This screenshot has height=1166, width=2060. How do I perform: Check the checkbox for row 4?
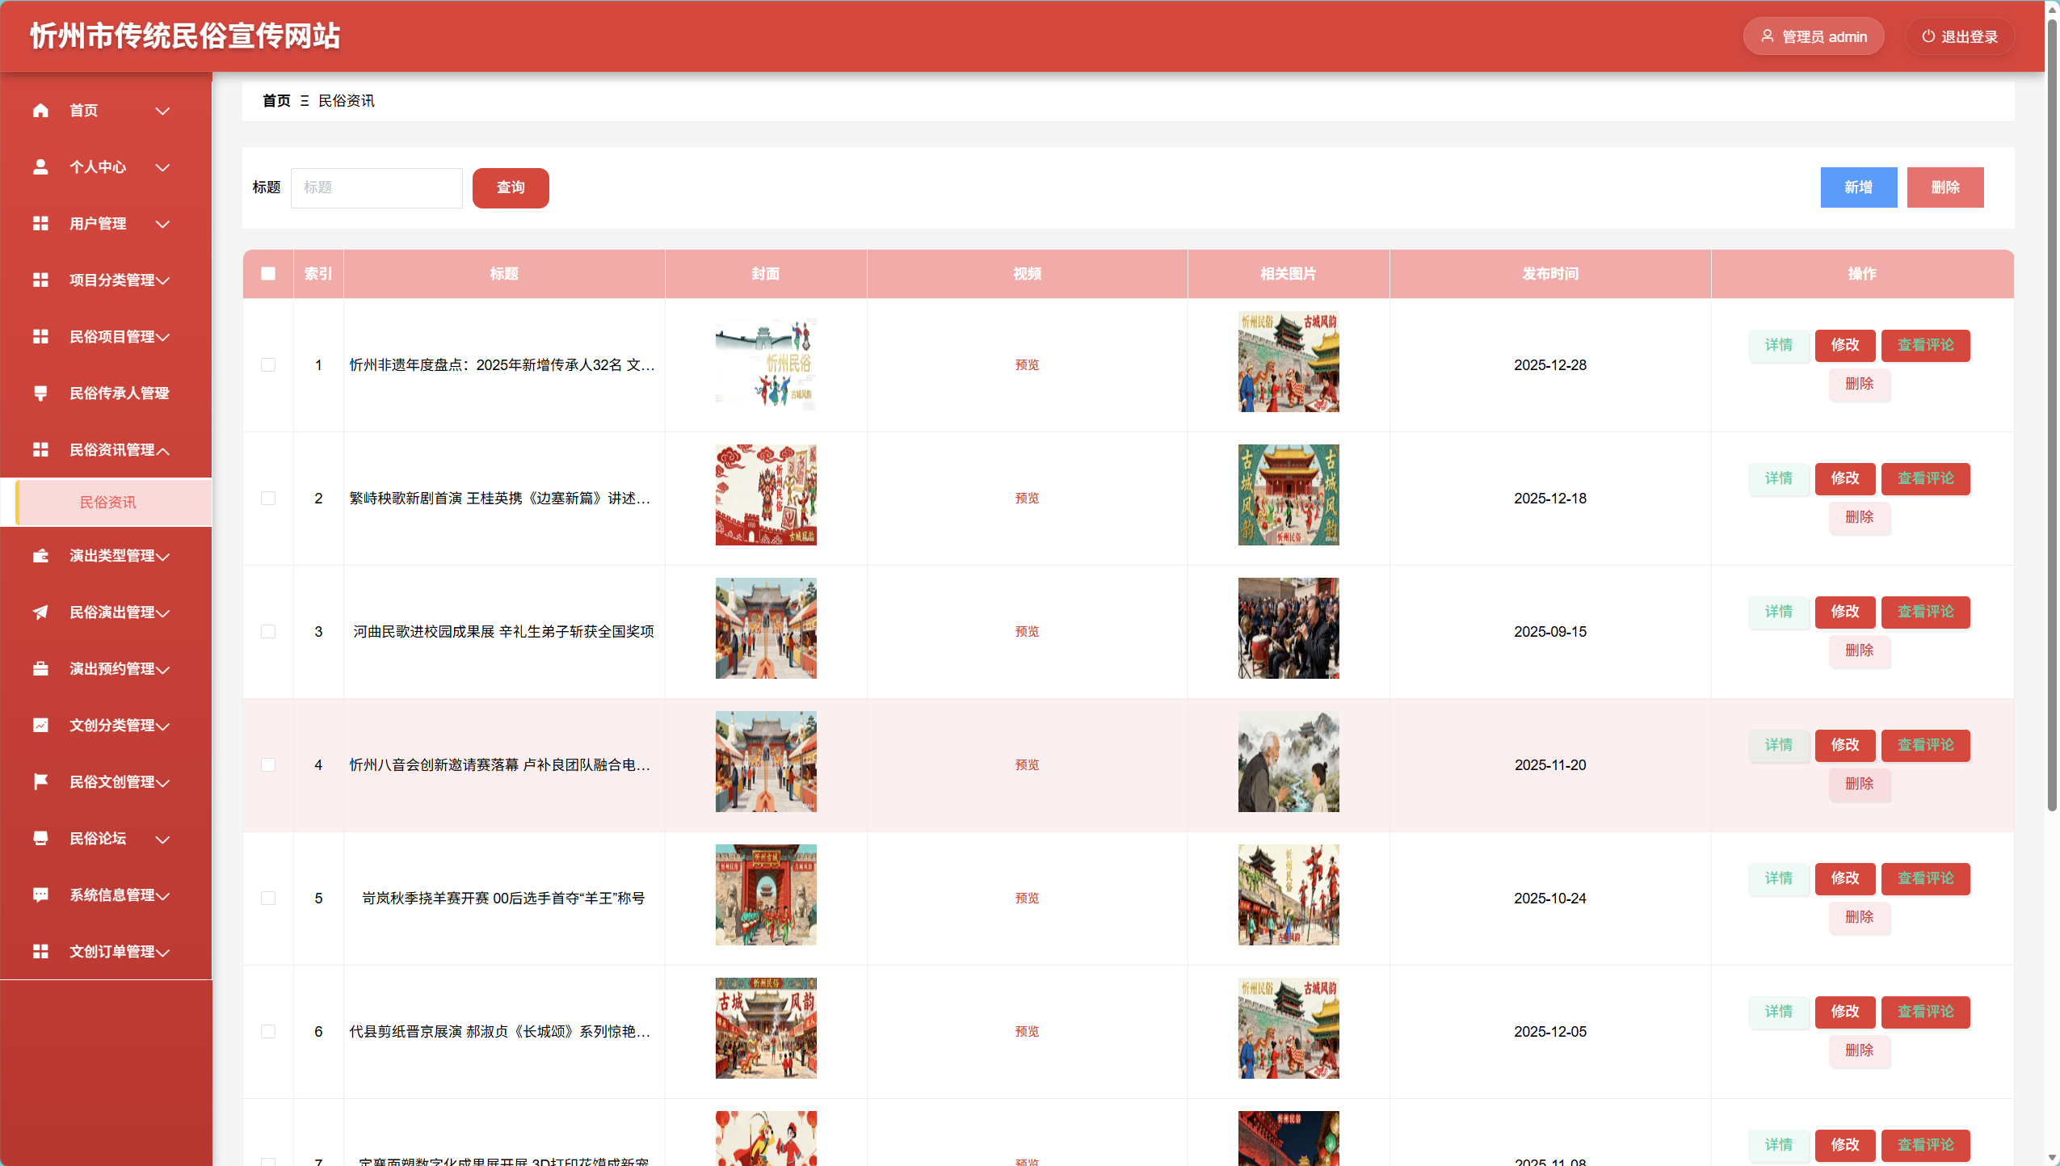click(268, 765)
